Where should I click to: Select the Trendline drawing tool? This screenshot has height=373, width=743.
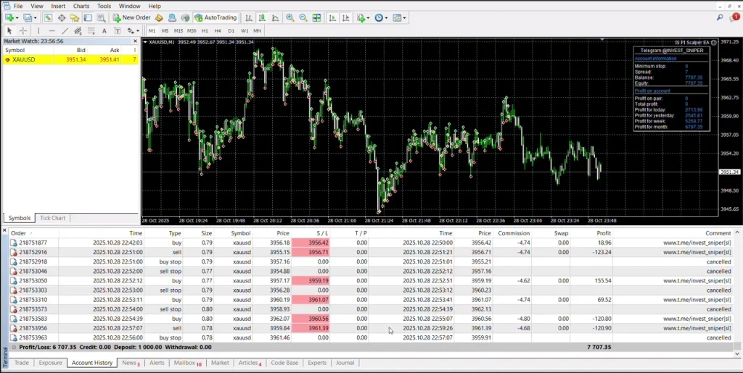click(x=65, y=30)
